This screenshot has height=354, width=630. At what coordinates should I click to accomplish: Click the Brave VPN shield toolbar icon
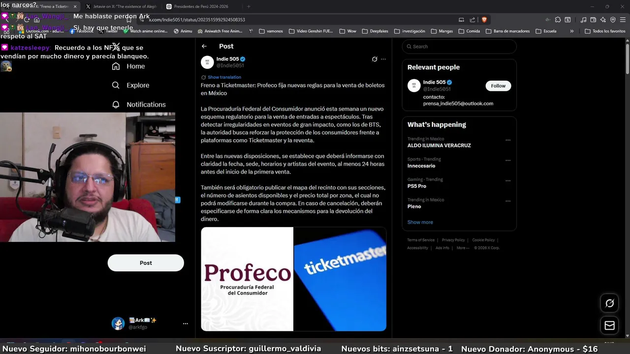613,20
